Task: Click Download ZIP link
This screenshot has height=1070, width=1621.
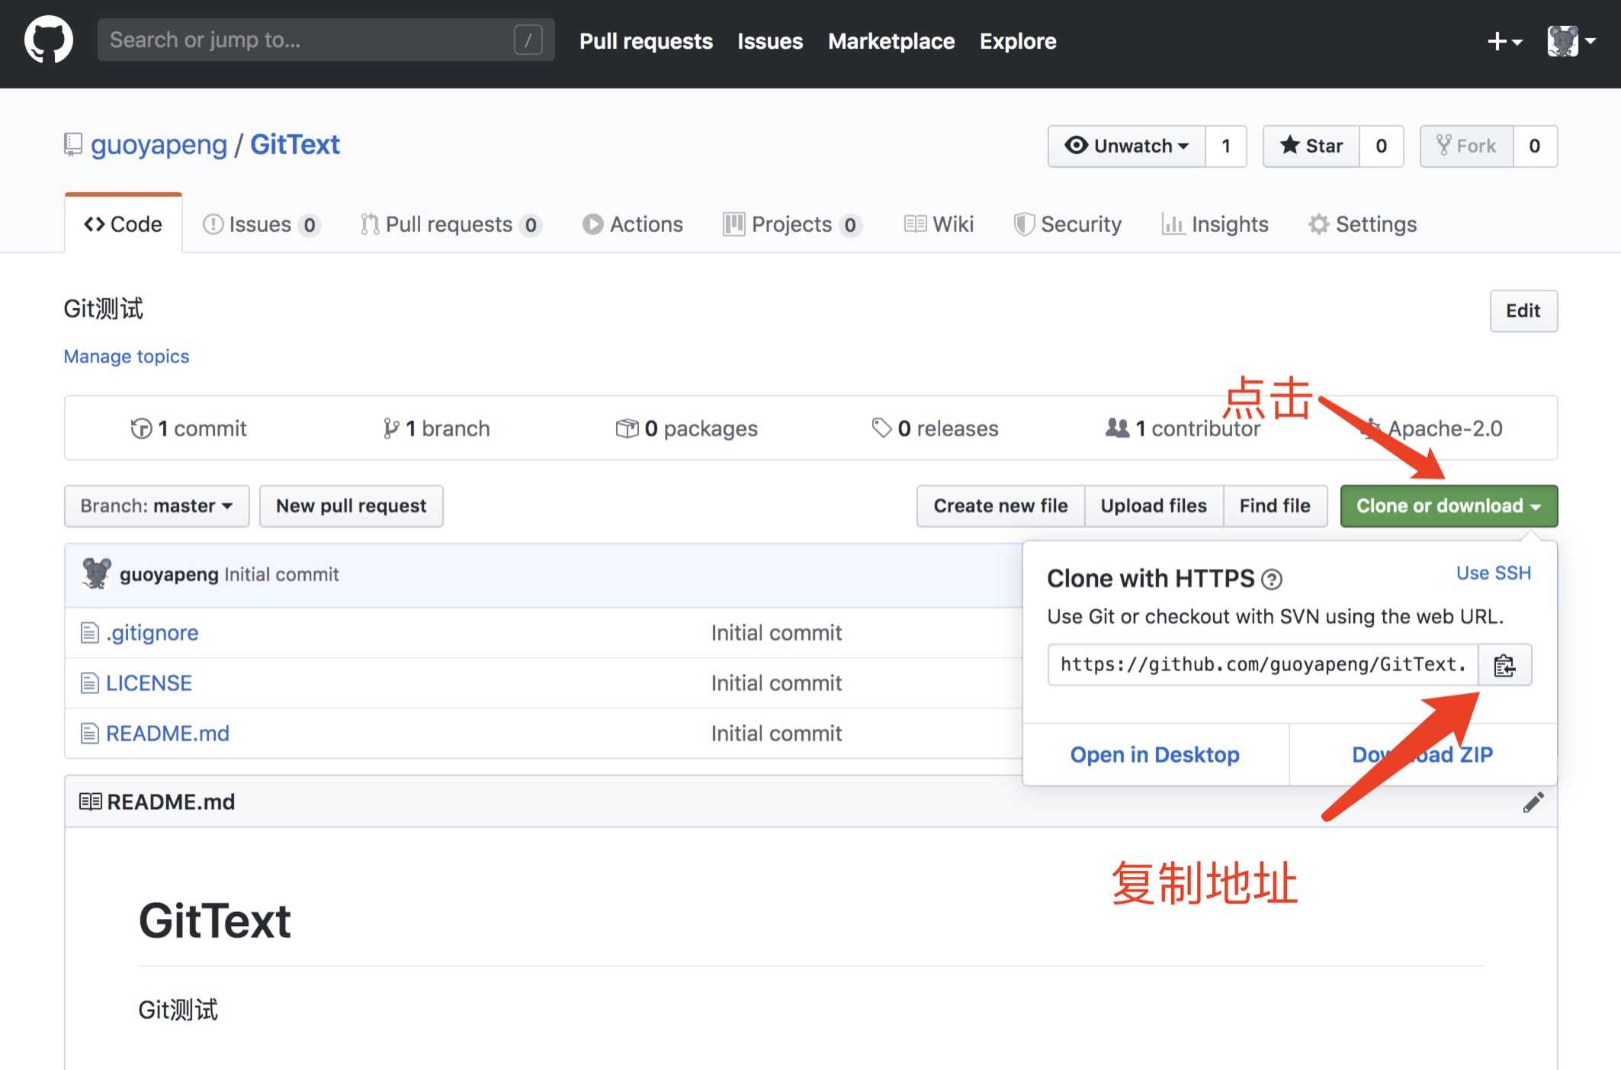Action: tap(1422, 753)
